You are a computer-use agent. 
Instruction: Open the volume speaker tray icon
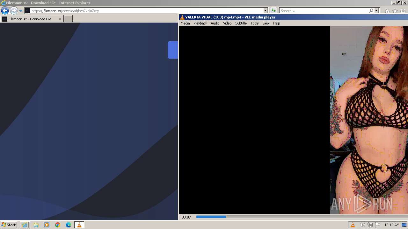tap(362, 225)
